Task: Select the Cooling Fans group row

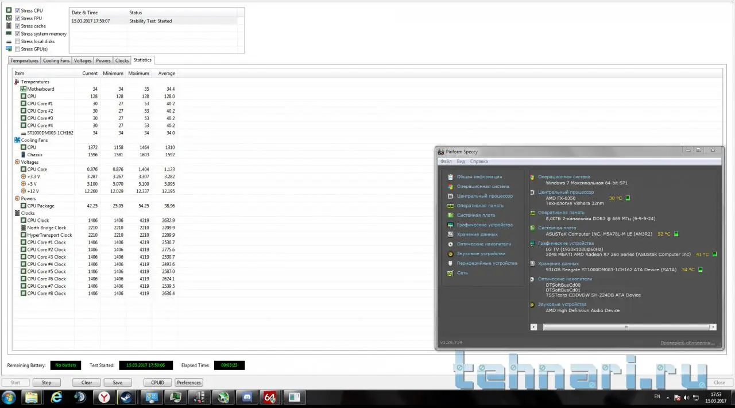Action: pyautogui.click(x=34, y=140)
